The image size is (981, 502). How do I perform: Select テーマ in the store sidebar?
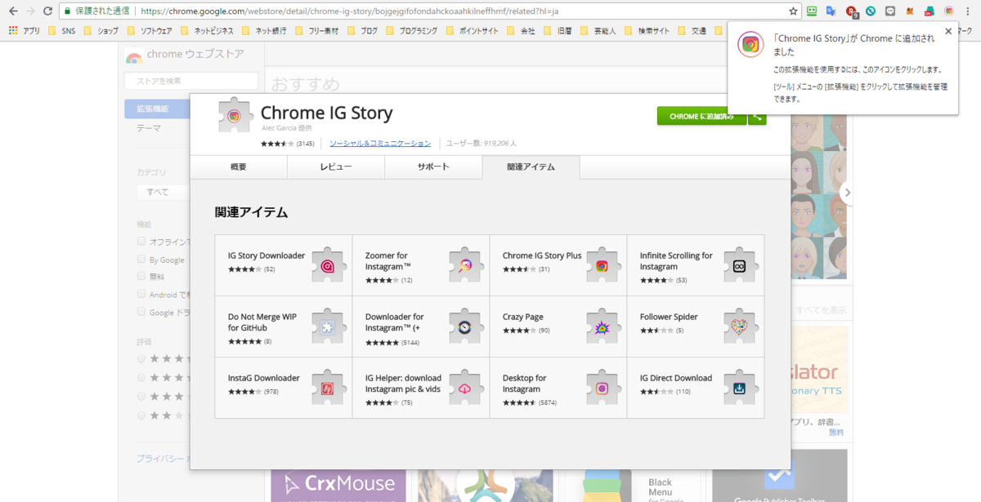pyautogui.click(x=149, y=128)
